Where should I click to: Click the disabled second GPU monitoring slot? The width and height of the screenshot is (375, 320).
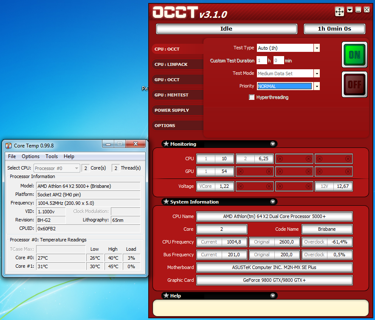coord(255,171)
